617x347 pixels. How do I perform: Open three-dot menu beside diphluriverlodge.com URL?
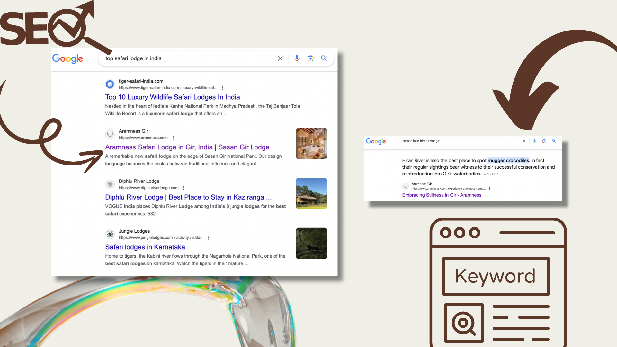(x=184, y=188)
